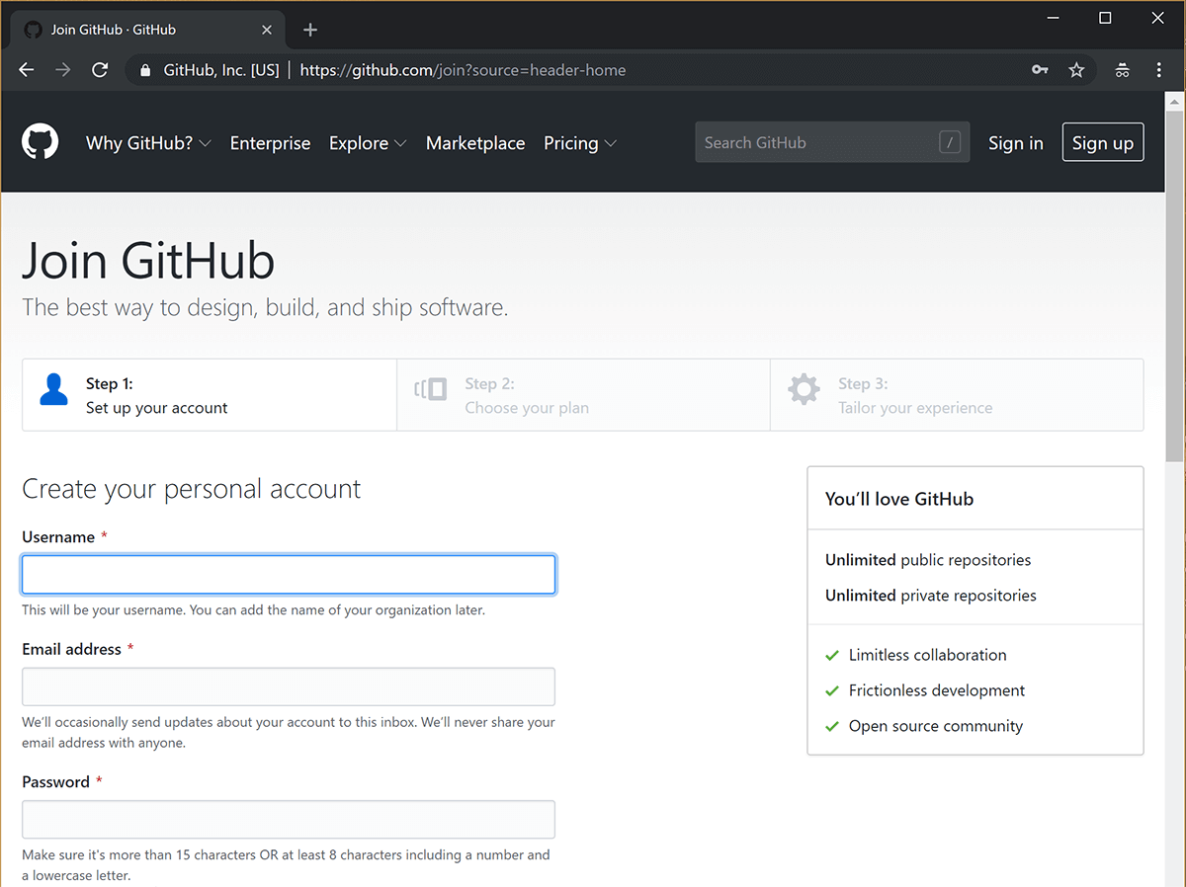The width and height of the screenshot is (1186, 887).
Task: Click the browser address bar URL
Action: click(x=463, y=70)
